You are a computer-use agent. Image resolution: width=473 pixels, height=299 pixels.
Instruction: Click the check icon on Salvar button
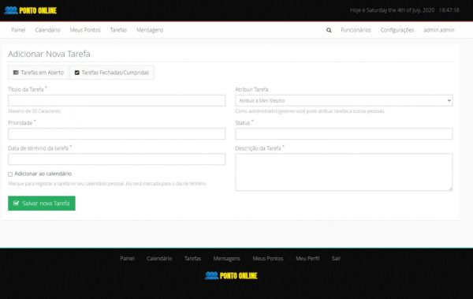click(x=17, y=204)
